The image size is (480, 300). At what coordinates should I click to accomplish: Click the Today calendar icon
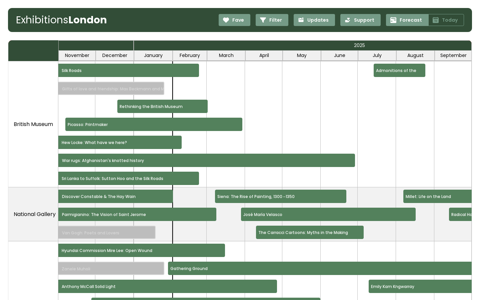436,20
